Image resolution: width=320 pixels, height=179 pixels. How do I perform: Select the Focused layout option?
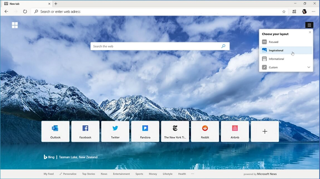[x=286, y=42]
